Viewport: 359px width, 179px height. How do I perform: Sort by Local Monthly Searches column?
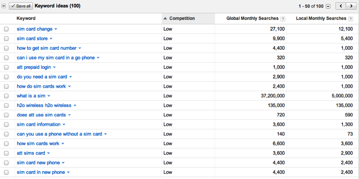coord(321,18)
